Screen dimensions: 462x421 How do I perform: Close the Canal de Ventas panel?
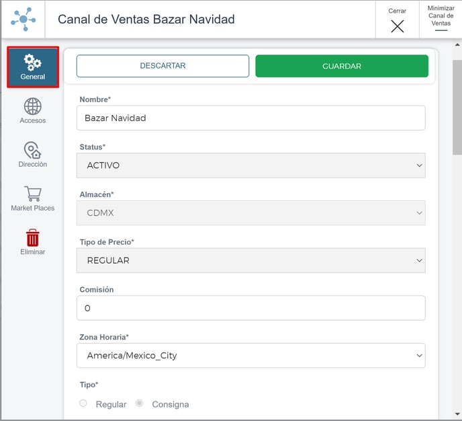397,21
